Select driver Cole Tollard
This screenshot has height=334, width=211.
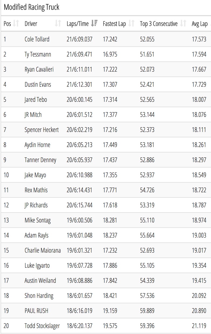click(x=37, y=39)
